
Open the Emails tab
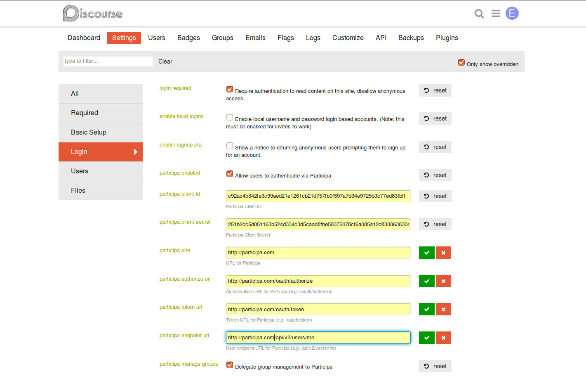click(255, 38)
